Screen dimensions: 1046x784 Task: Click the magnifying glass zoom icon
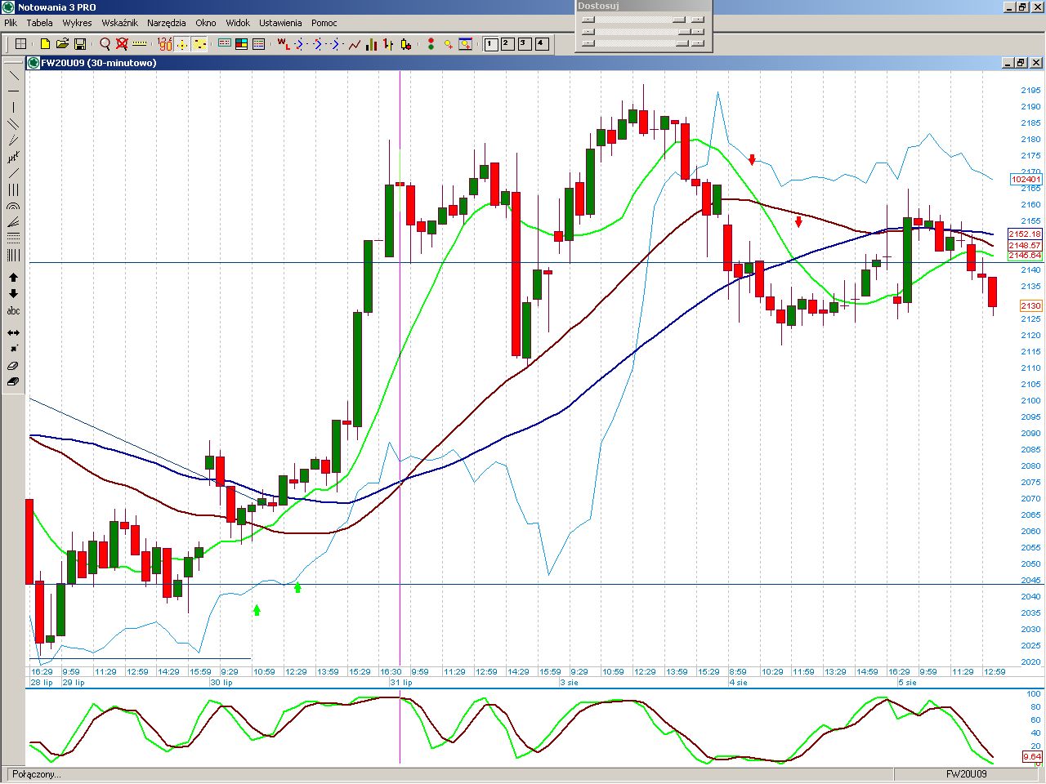[x=105, y=44]
